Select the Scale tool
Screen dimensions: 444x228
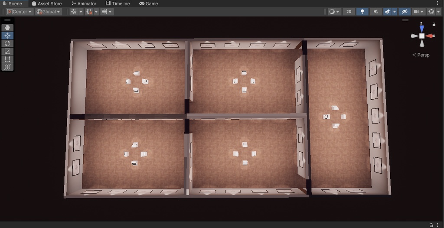(7, 51)
